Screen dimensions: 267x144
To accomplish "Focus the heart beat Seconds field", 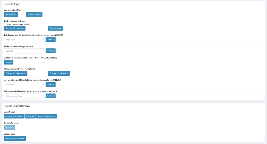I will (x=24, y=51).
